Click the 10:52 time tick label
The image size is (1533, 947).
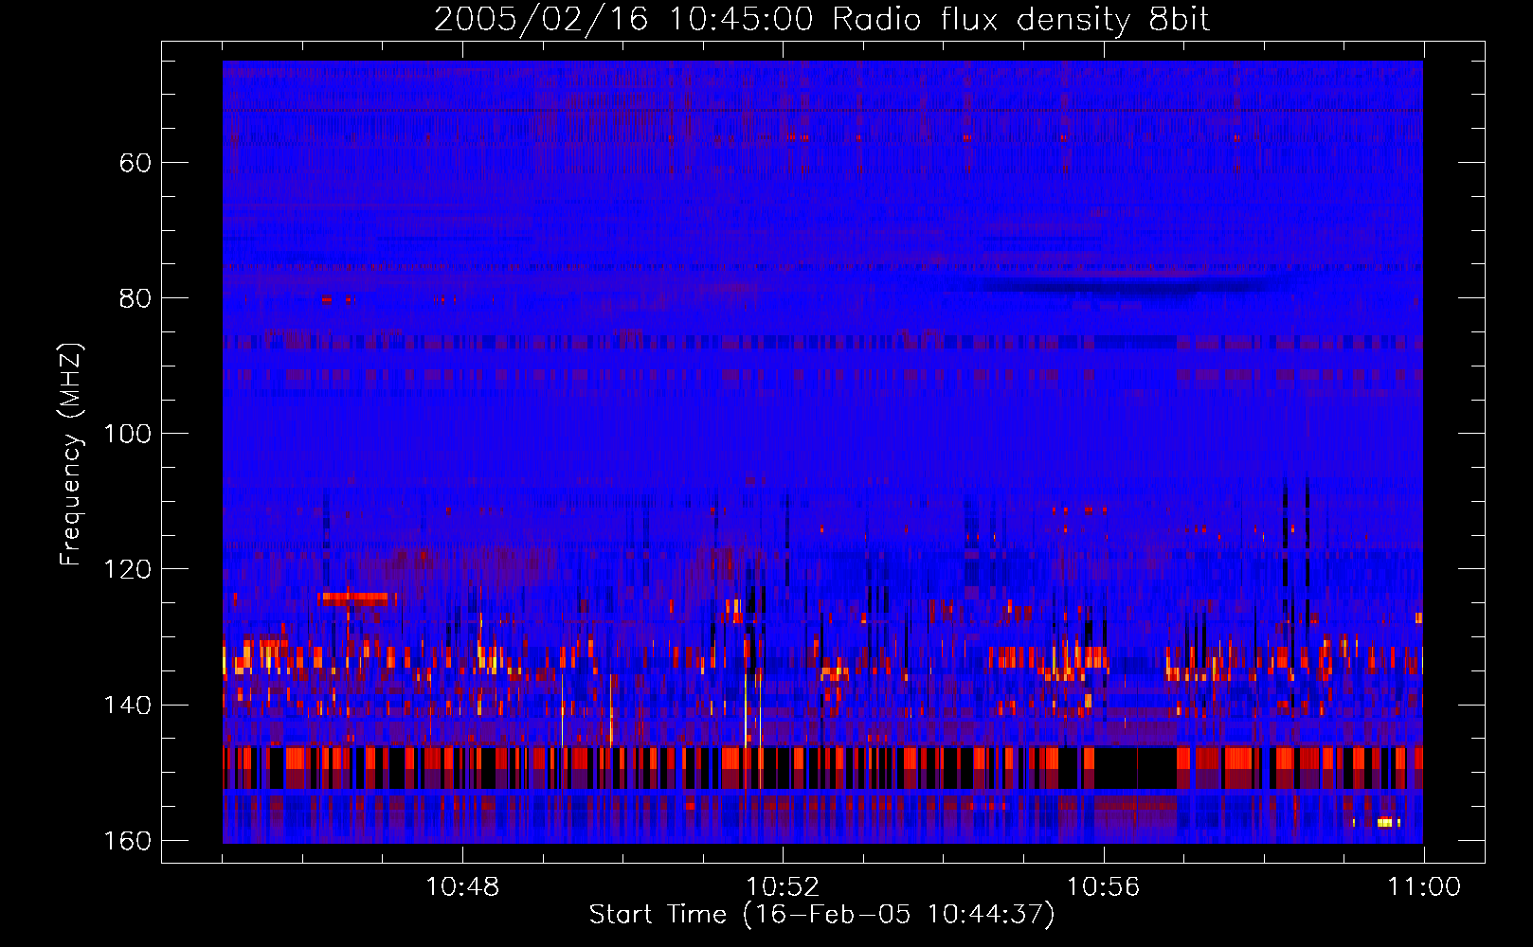(783, 887)
